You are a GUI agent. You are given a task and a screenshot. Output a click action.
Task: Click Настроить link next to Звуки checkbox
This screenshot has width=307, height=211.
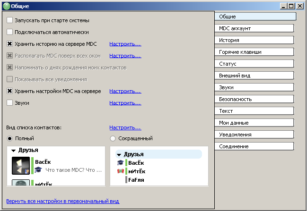tap(125, 103)
